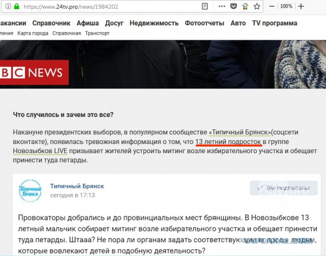Open the Авто menu item

[x=238, y=23]
